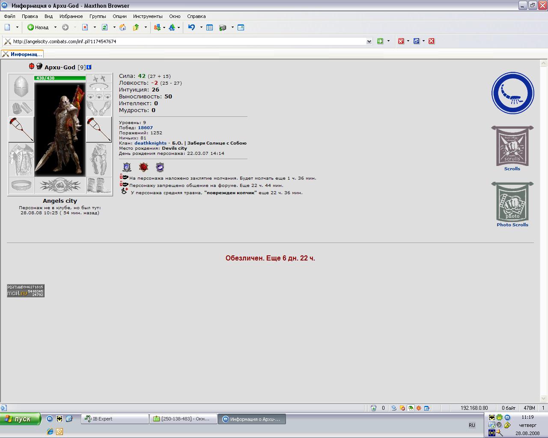
Task: Open Назад history dropdown arrow
Action: tap(55, 27)
